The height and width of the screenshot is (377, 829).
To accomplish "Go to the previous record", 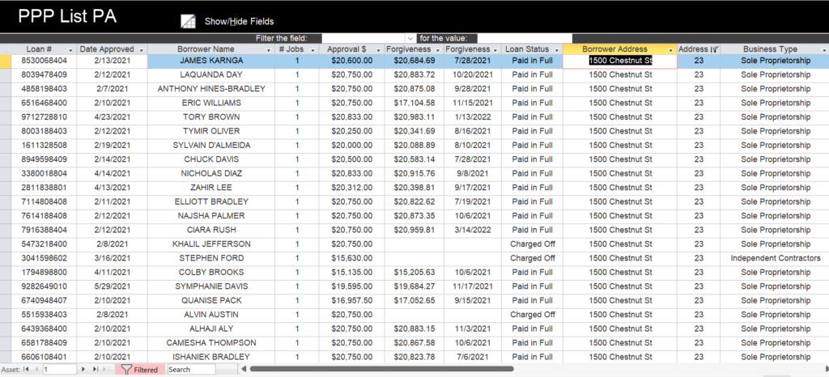I will click(36, 370).
